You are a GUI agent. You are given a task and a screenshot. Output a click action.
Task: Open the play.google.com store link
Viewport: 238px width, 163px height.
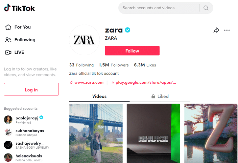coord(144,83)
